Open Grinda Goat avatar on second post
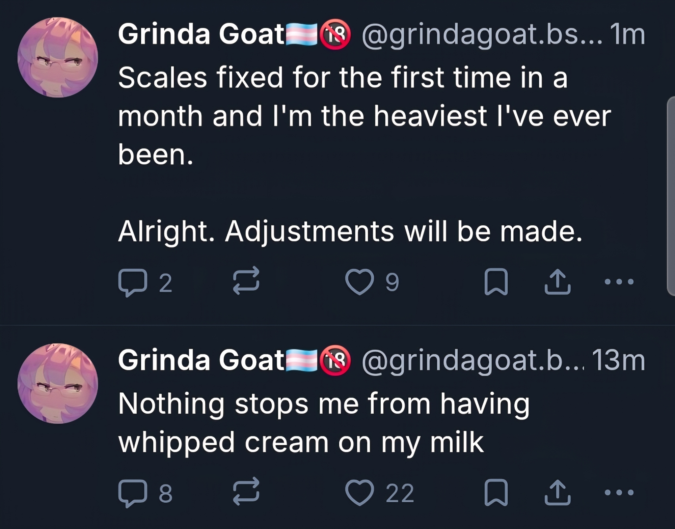 pos(58,384)
